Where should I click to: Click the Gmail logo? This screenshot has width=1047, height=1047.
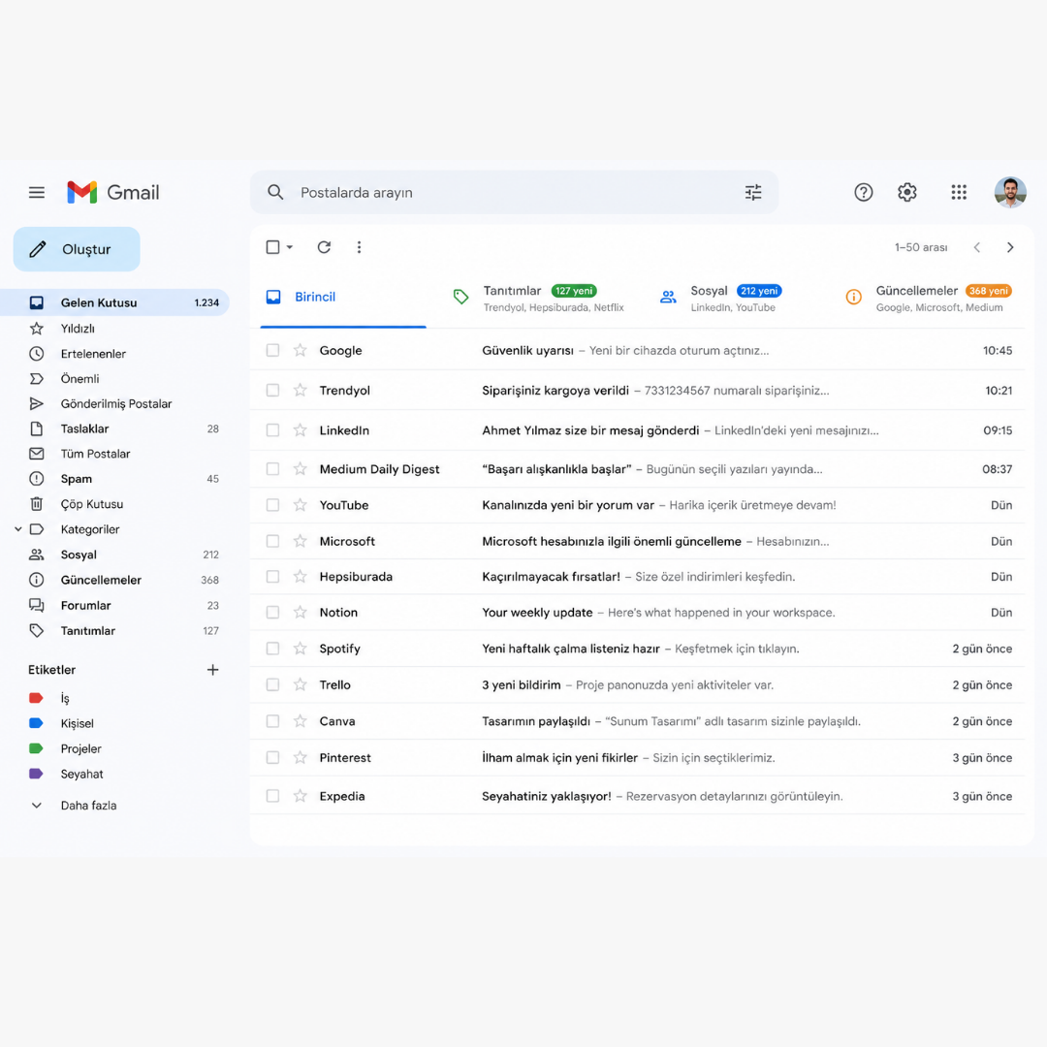[x=112, y=192]
